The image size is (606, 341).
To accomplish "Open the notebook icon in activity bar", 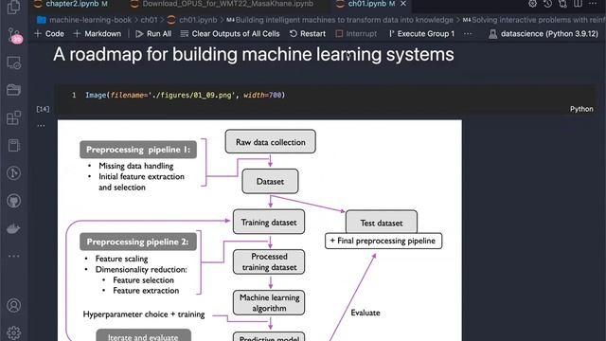I will click(x=14, y=145).
